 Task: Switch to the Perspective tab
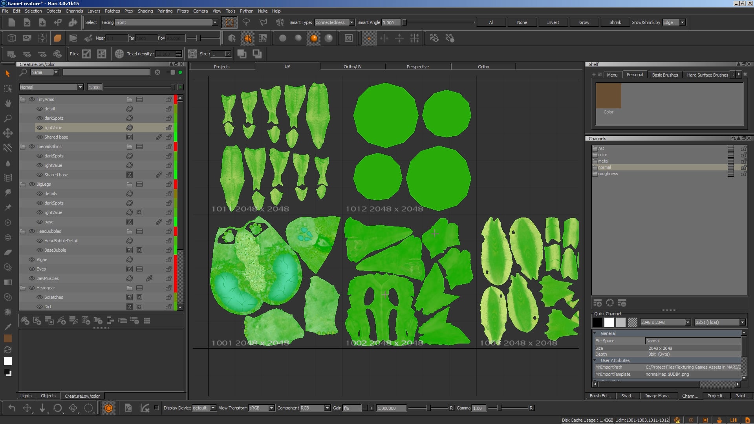417,66
